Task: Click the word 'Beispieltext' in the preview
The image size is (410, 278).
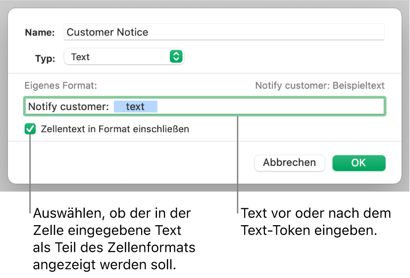Action: pyautogui.click(x=359, y=85)
